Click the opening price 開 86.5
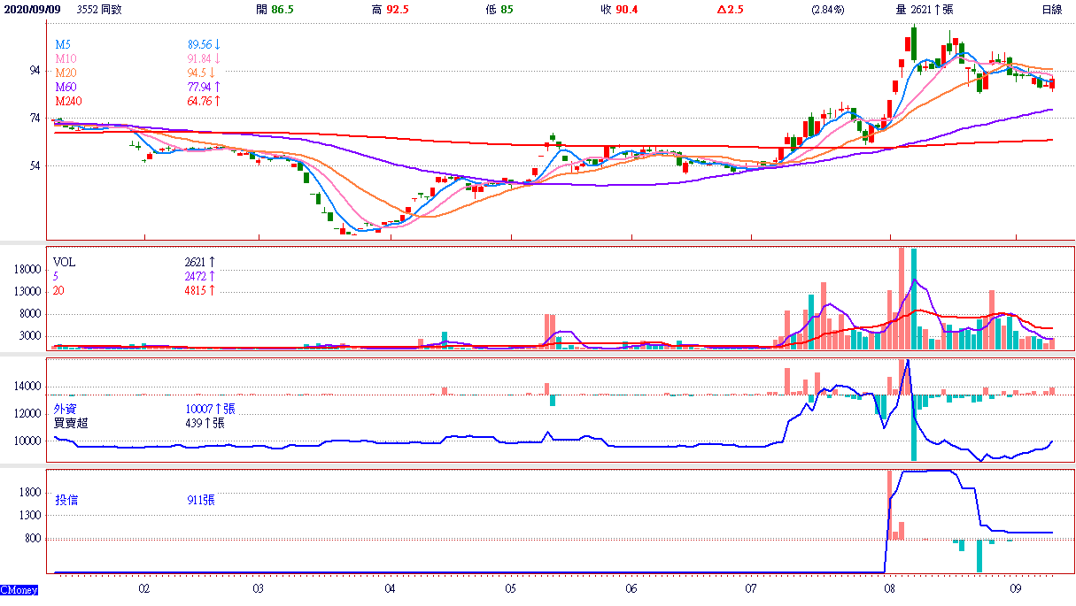Viewport: 1076px width, 606px height. pyautogui.click(x=275, y=9)
